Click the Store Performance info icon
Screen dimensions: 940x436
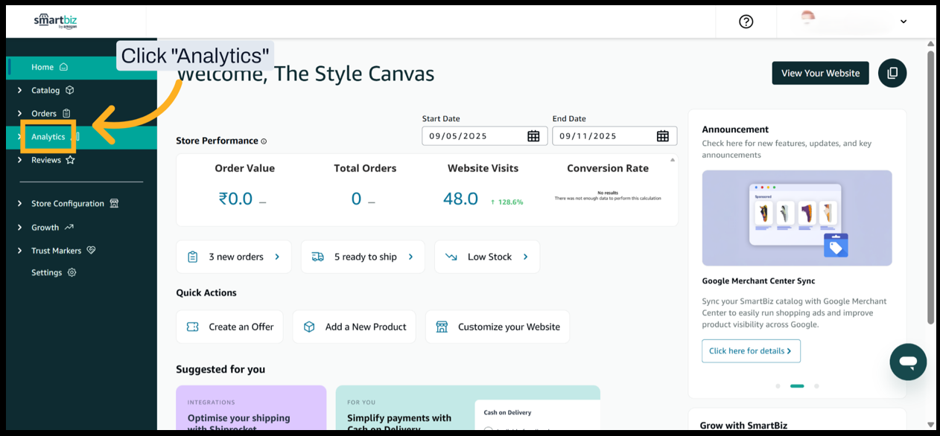tap(264, 141)
